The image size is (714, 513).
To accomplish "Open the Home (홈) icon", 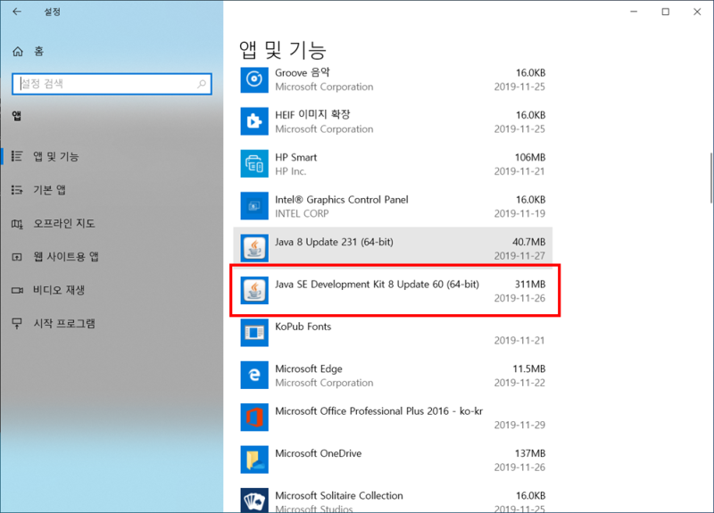I will (x=18, y=52).
